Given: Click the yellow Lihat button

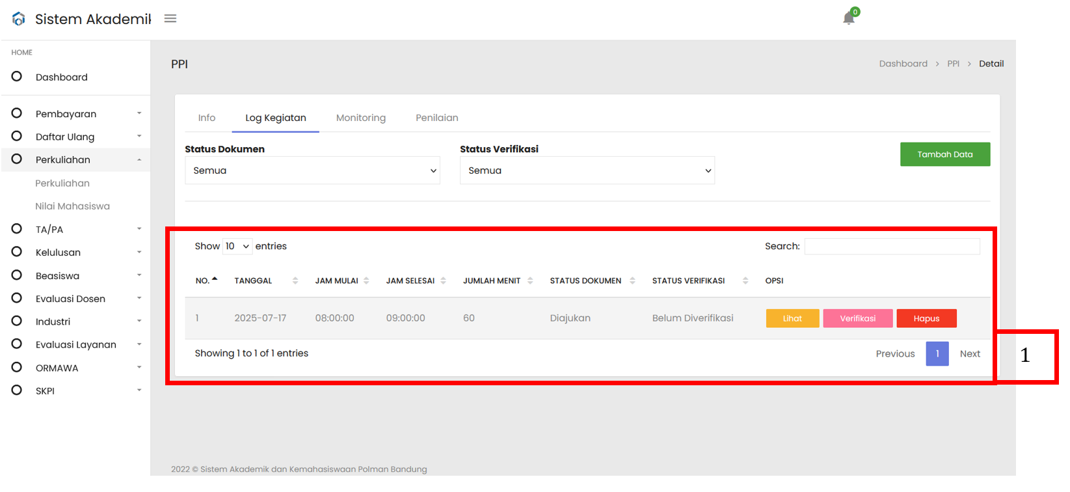Looking at the screenshot, I should [792, 318].
